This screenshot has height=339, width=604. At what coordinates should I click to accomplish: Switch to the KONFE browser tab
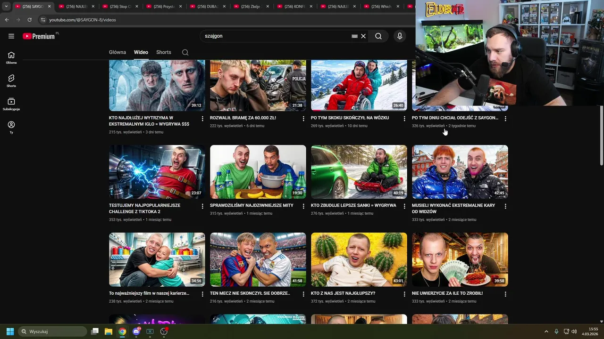coord(294,7)
